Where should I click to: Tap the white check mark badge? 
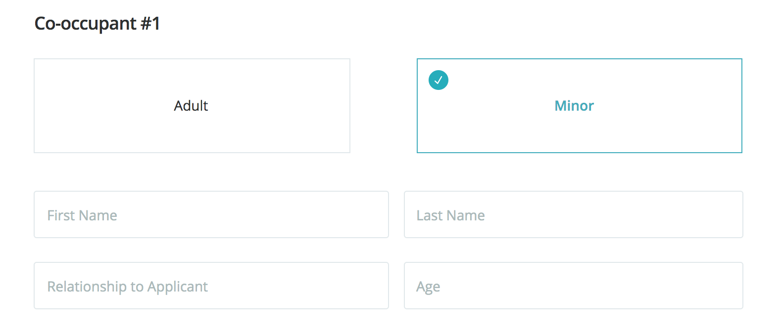(439, 80)
